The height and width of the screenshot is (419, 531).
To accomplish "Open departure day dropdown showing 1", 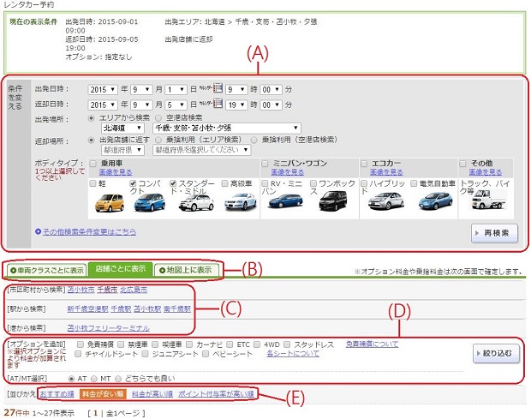I will click(176, 89).
